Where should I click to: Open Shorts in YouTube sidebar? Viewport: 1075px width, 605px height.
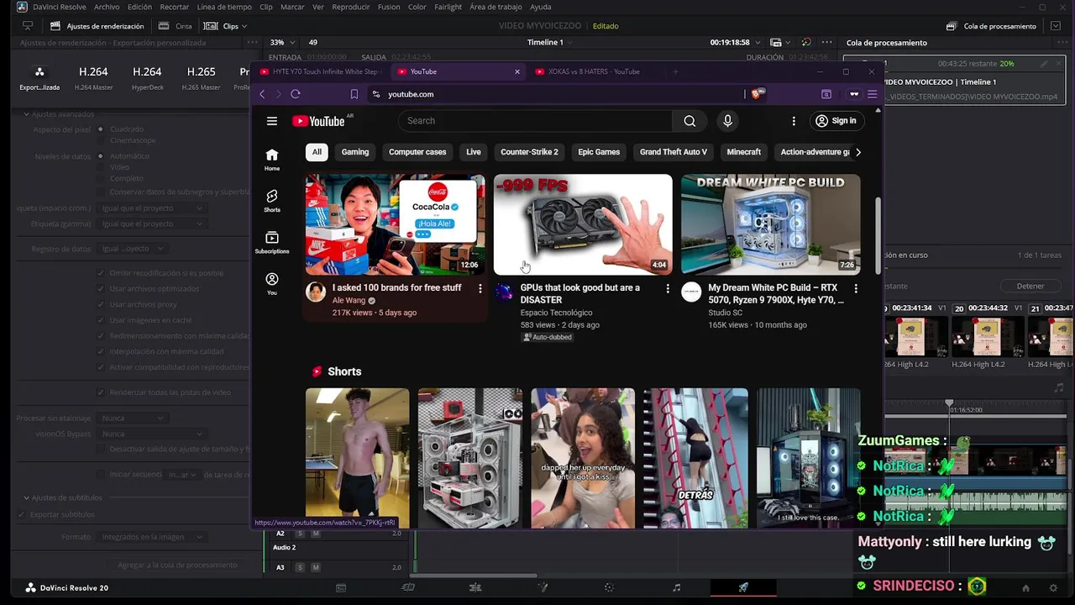click(272, 201)
